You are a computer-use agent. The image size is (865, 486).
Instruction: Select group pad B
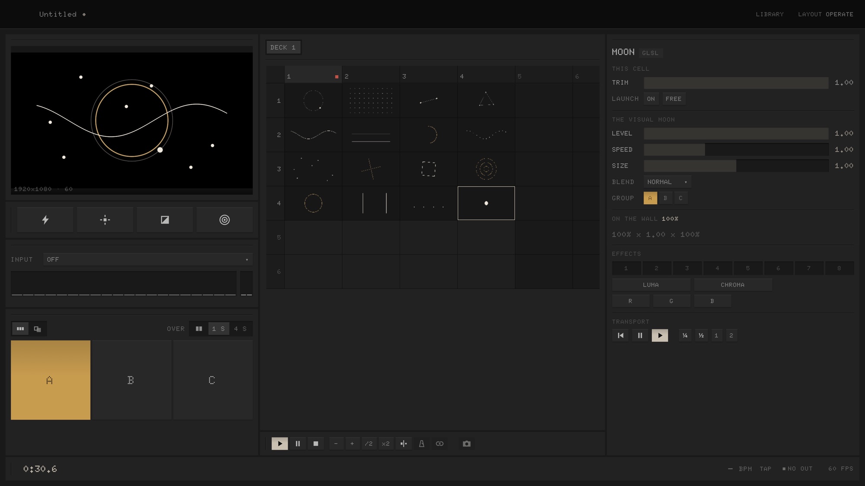pos(131,380)
